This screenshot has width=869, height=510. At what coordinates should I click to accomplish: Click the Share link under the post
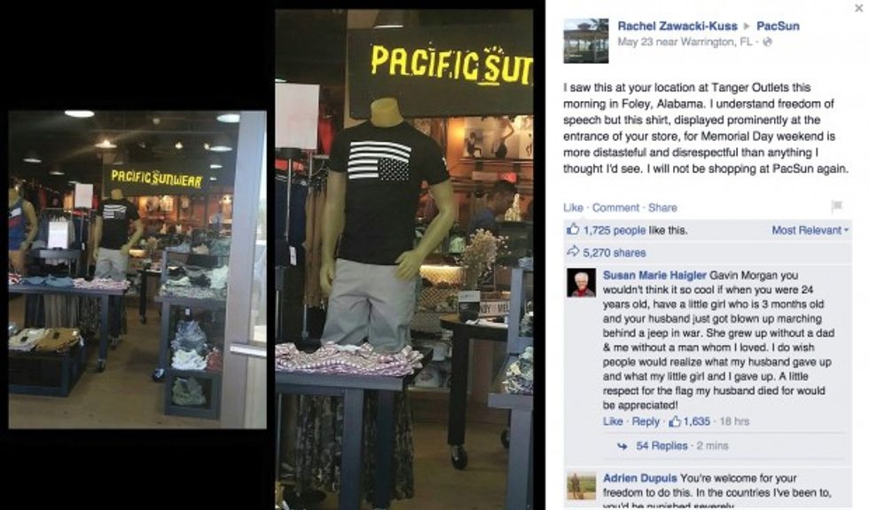(662, 208)
